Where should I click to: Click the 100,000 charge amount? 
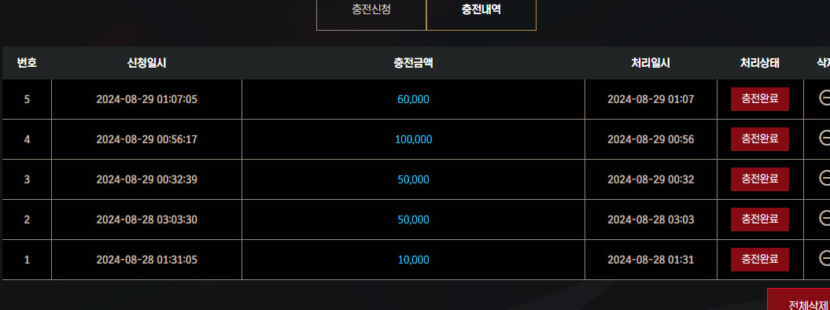click(413, 140)
